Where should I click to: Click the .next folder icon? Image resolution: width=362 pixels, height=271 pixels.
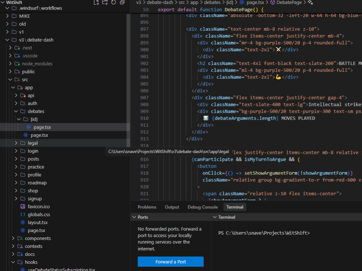tap(17, 48)
